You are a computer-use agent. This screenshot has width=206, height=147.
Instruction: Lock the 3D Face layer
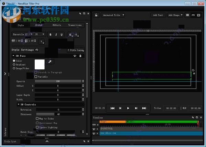80,56
